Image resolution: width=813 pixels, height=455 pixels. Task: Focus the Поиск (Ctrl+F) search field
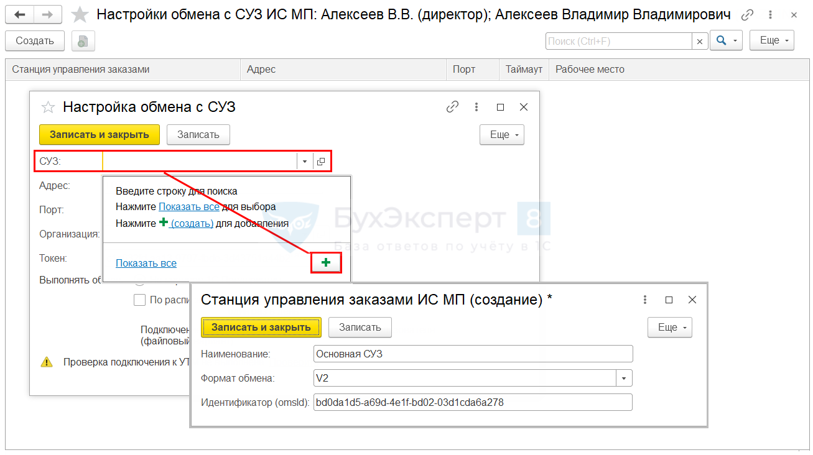pyautogui.click(x=619, y=41)
